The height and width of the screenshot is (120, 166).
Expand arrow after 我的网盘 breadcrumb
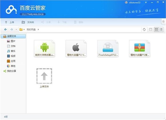coord(38,29)
